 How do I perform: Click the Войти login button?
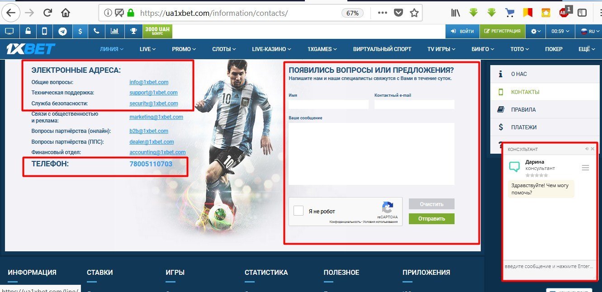click(x=462, y=31)
